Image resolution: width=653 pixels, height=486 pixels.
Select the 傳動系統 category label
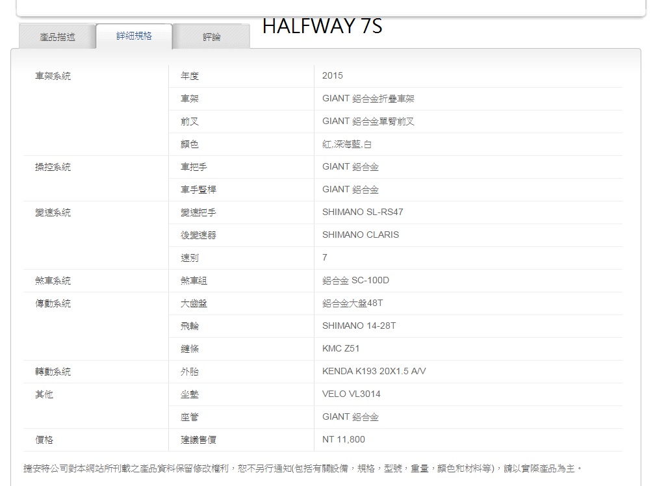pos(53,303)
